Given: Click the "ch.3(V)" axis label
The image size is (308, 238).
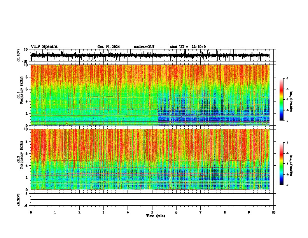Looking at the screenshot, I should tap(19, 199).
